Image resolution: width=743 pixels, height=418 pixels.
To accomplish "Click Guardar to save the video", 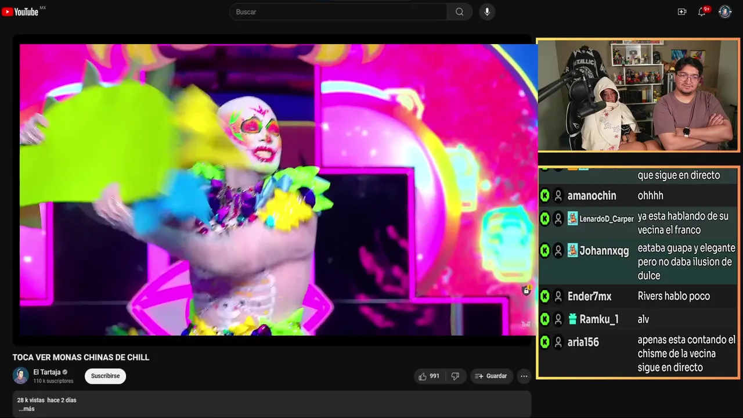I will [x=491, y=376].
